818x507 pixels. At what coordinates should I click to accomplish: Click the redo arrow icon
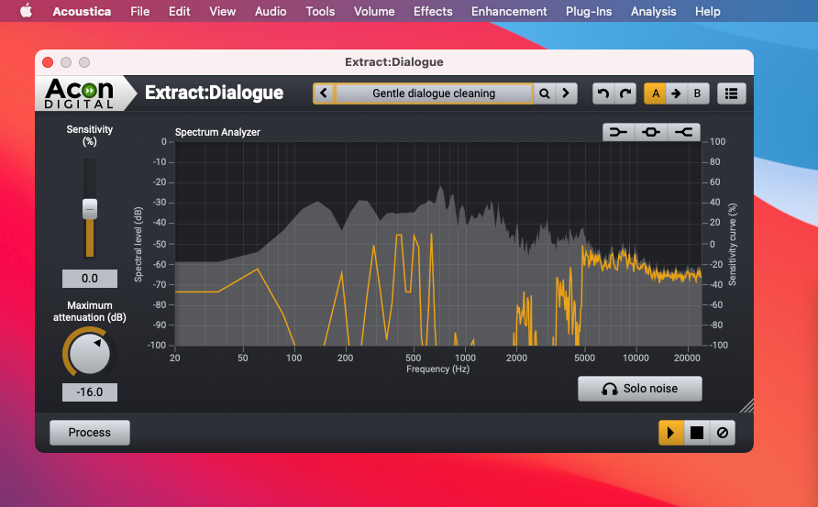click(x=625, y=94)
